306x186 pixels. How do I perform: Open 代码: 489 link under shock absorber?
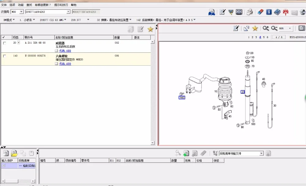point(65,51)
